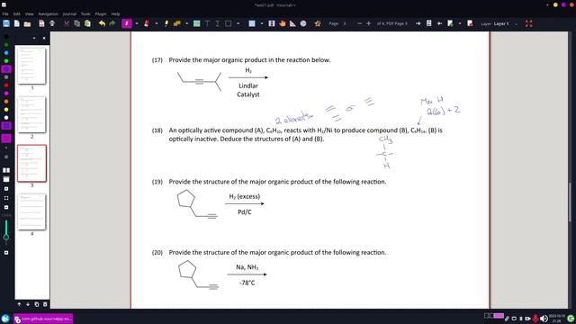Undo the last stroke
Viewport: 576px width, 324px height.
pyautogui.click(x=102, y=23)
